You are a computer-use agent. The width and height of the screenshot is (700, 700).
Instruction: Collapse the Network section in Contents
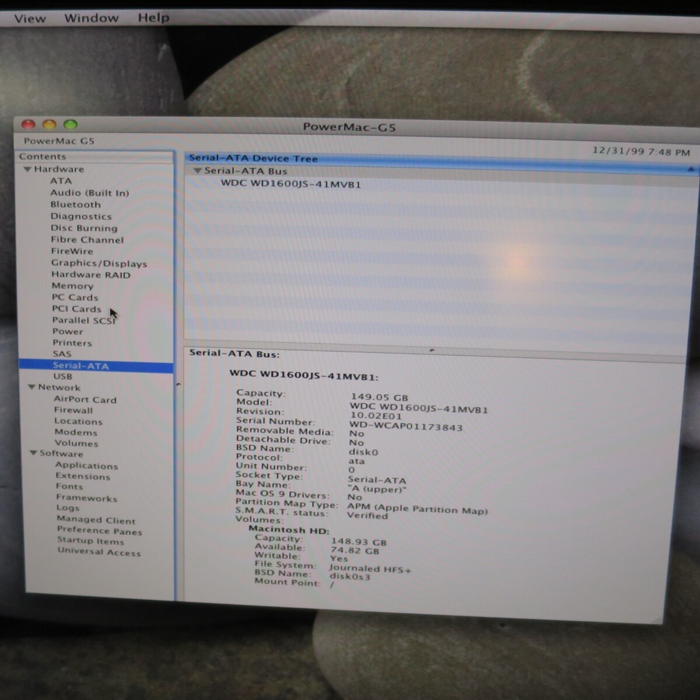[32, 387]
